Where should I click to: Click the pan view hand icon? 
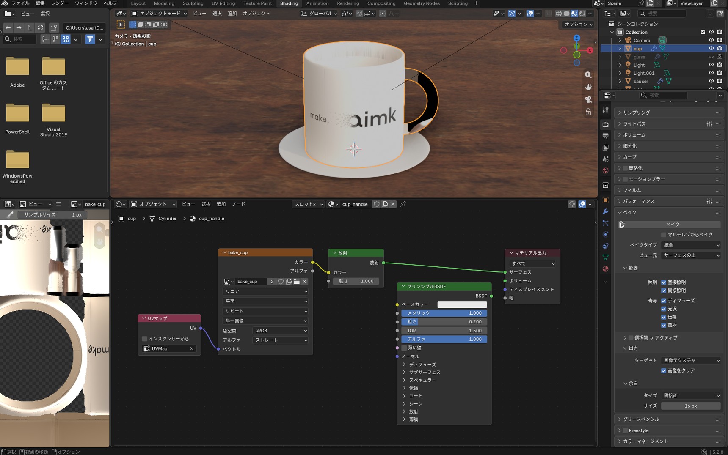pos(588,87)
